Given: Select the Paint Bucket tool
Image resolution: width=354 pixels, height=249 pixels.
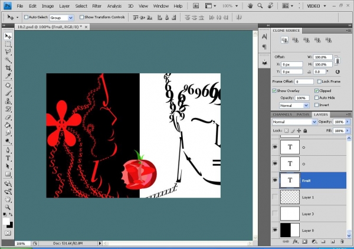Looking at the screenshot, I should [8, 125].
